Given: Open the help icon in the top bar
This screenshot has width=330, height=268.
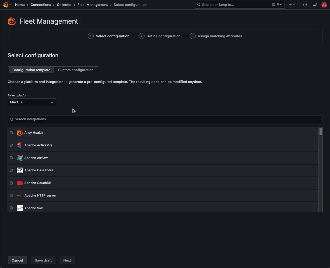Looking at the screenshot, I should pyautogui.click(x=305, y=5).
